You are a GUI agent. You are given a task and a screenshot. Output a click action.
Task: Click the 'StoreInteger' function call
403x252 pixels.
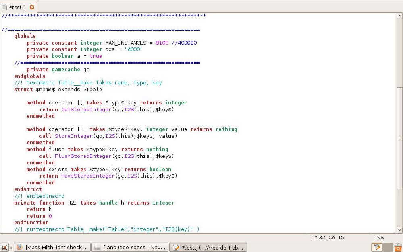coord(74,136)
